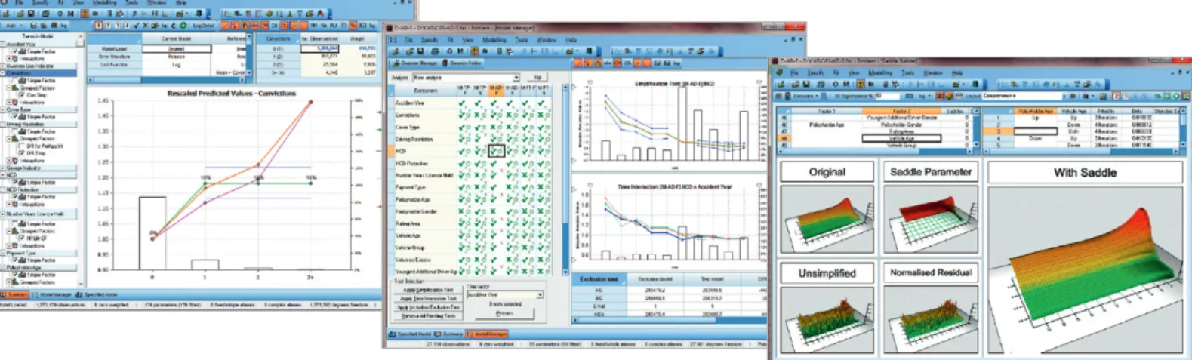Screen dimensions: 1192x360
Task: Click the 'O' toolbar icon in left window
Action: (x=60, y=14)
